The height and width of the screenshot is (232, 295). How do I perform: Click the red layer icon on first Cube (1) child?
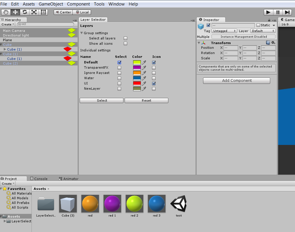pos(67,49)
